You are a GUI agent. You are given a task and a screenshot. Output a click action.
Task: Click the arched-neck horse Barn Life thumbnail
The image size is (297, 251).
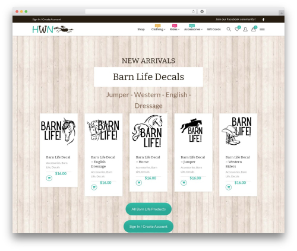click(x=148, y=132)
